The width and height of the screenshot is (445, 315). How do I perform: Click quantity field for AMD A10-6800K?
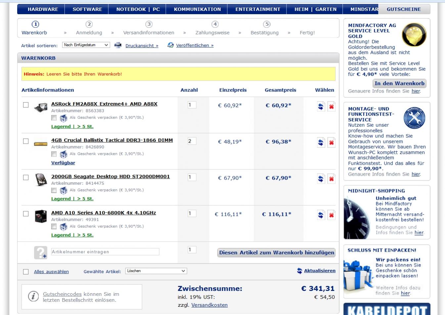click(x=192, y=213)
